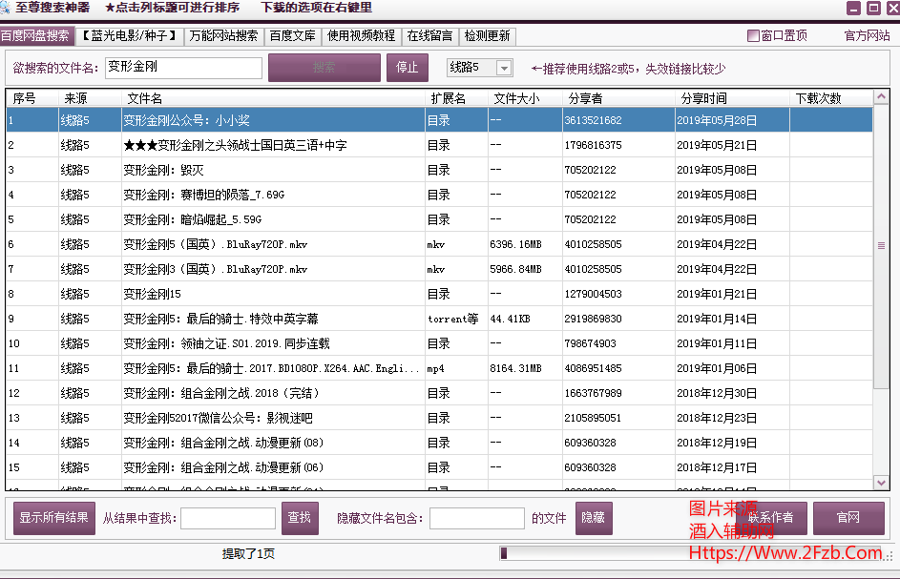Minimize the window using title bar button

click(854, 9)
